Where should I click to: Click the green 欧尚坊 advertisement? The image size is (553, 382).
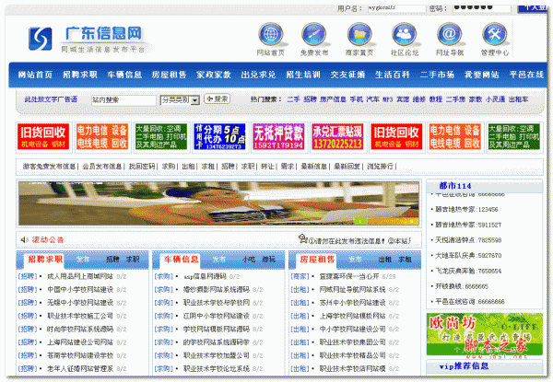(484, 334)
